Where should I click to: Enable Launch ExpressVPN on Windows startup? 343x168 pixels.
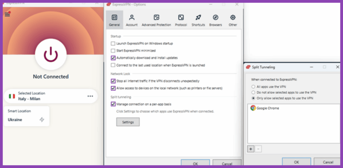point(113,44)
